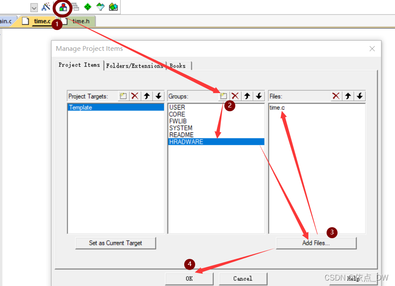Confirm dialog with OK
Screen dimensions: 395x286
coord(189,279)
